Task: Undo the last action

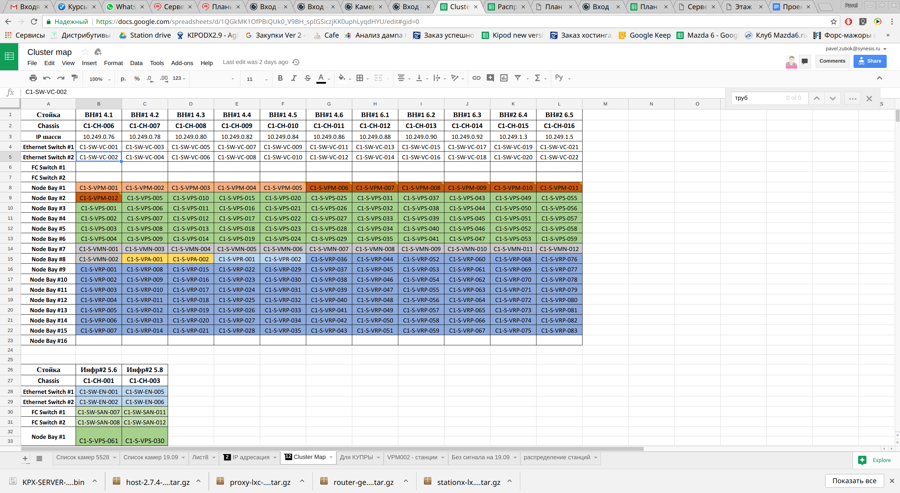Action: pos(47,78)
